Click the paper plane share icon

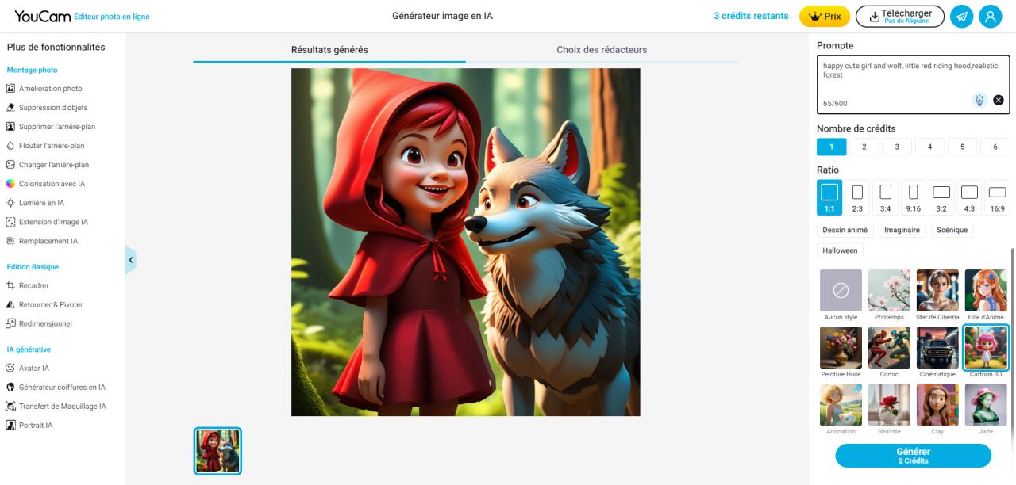tap(962, 16)
